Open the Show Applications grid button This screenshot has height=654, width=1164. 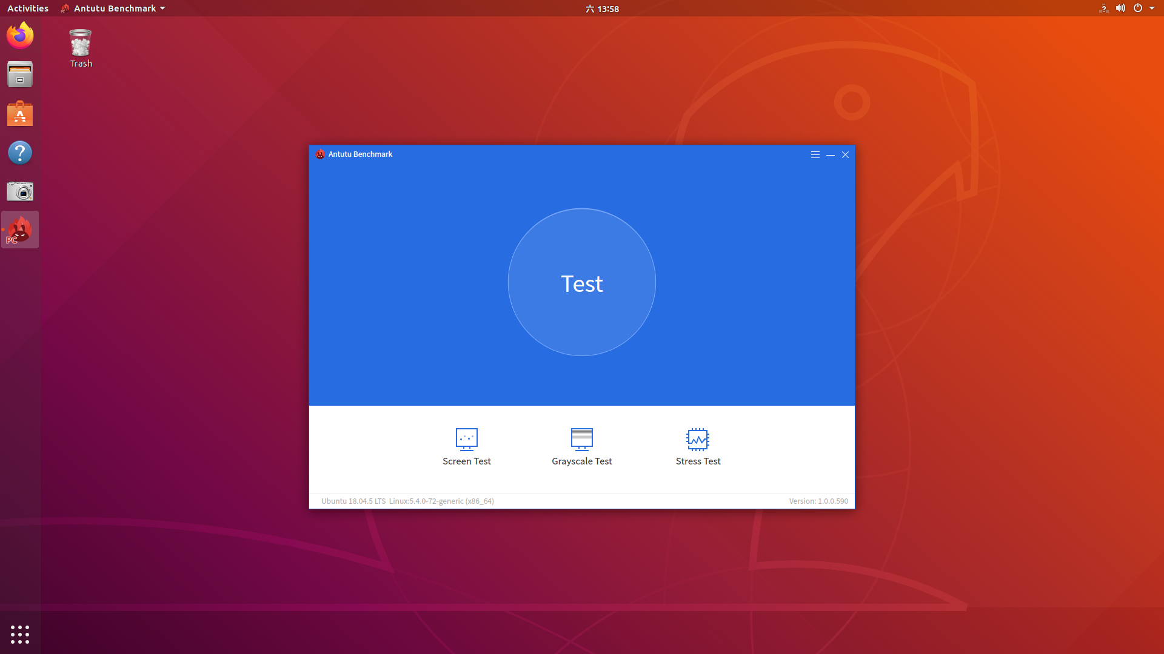pos(20,635)
